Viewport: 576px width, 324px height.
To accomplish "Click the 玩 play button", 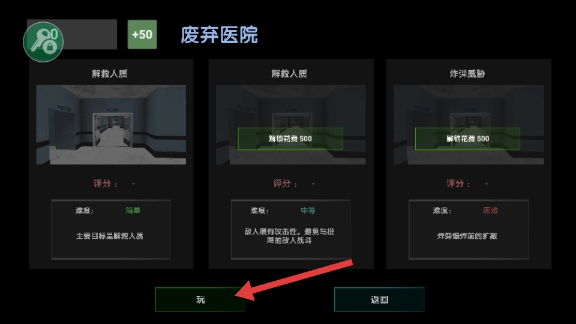I will pos(200,299).
